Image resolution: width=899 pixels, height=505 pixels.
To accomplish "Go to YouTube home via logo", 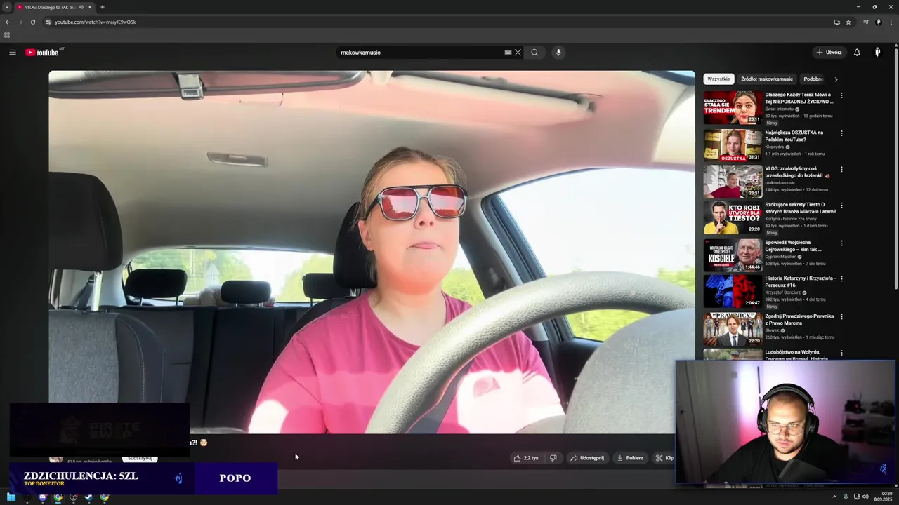I will click(x=42, y=53).
